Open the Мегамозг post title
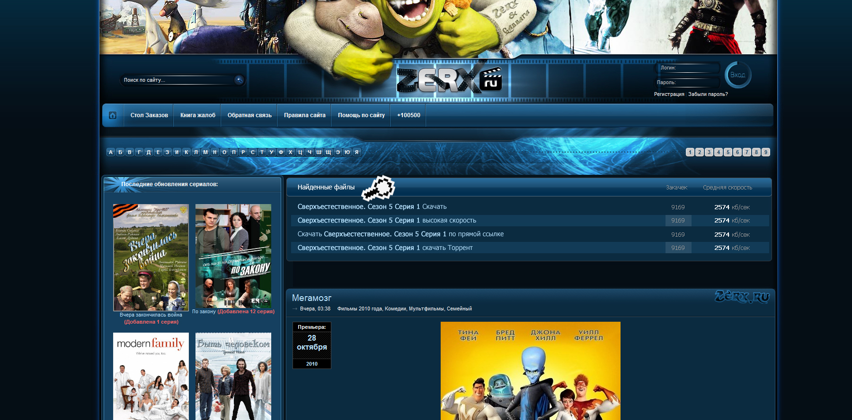852x420 pixels. coord(311,298)
